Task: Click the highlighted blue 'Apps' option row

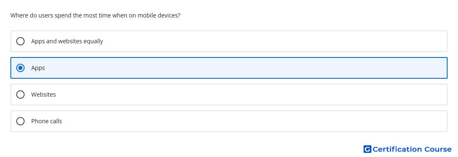Action: click(x=229, y=68)
